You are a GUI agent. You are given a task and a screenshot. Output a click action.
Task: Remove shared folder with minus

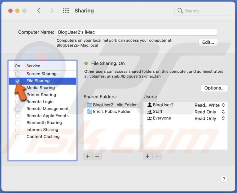(97, 156)
